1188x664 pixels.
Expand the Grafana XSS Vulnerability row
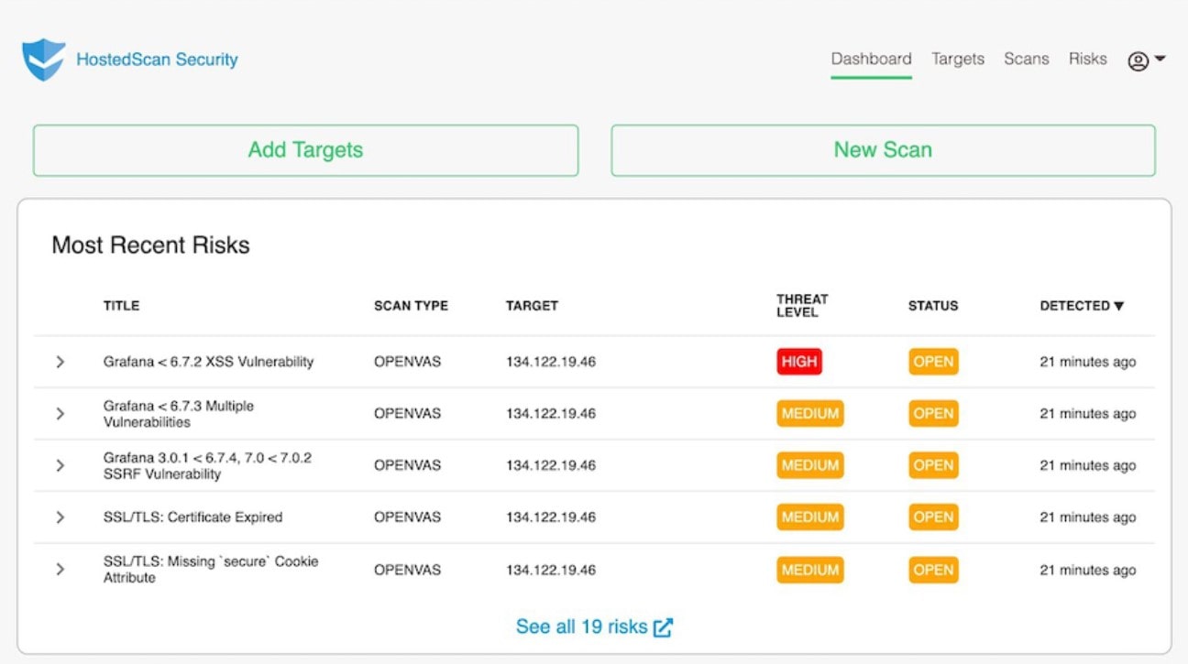pos(60,362)
